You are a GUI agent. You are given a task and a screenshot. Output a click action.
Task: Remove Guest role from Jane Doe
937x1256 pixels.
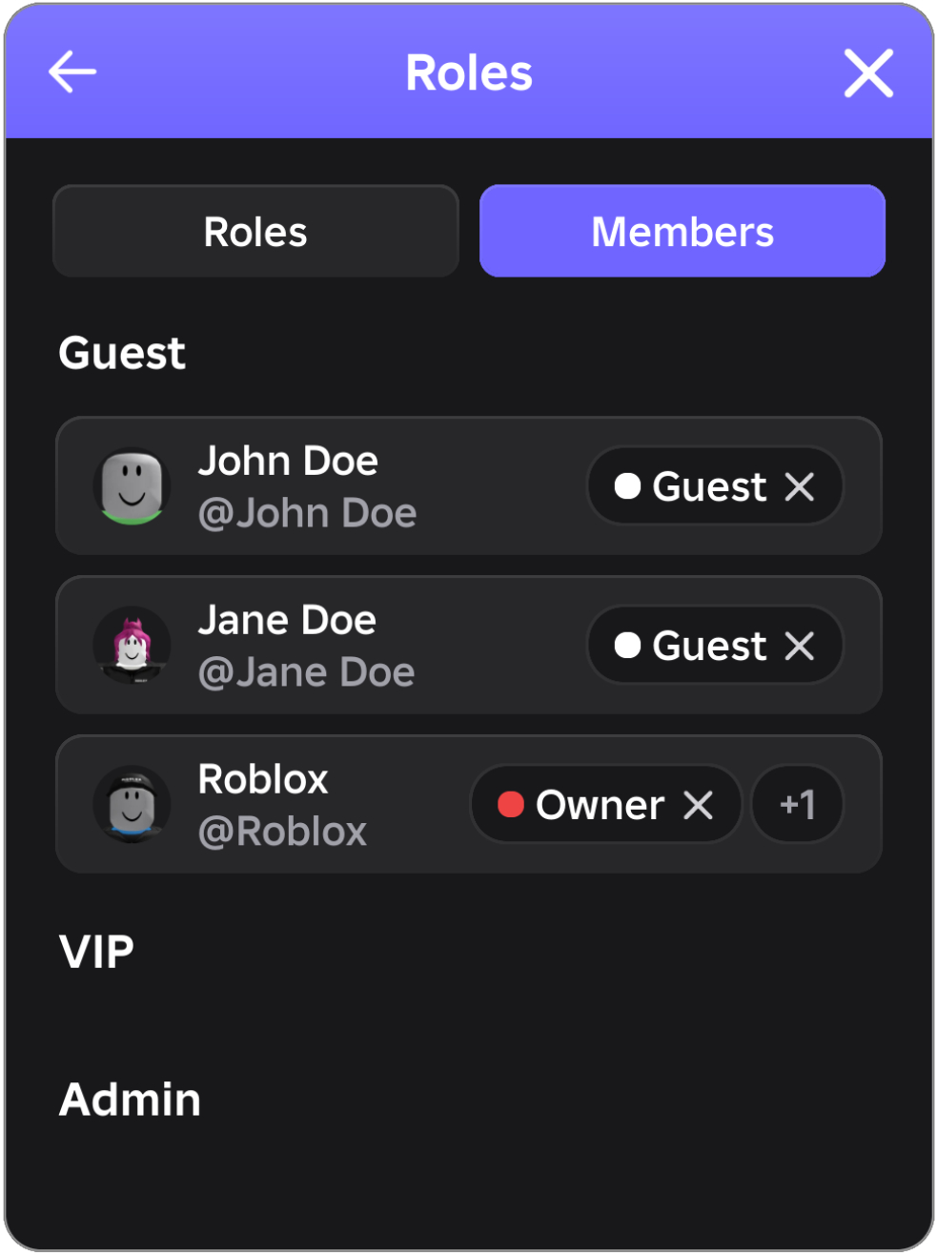tap(800, 646)
